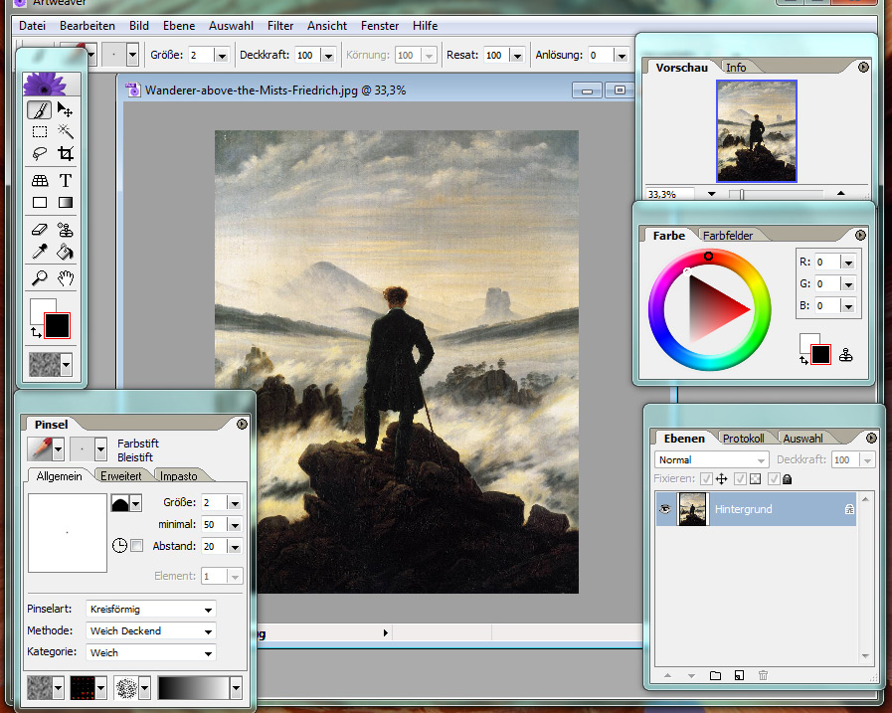Switch to the Impasto brush tab
Screen dimensions: 892x713
point(179,475)
